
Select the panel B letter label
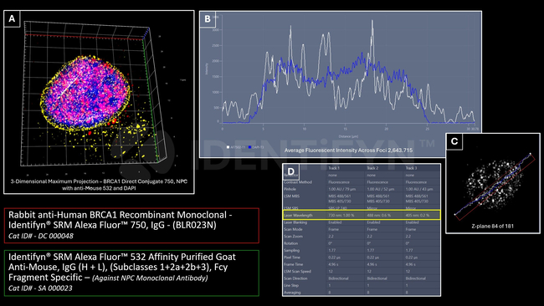(208, 18)
